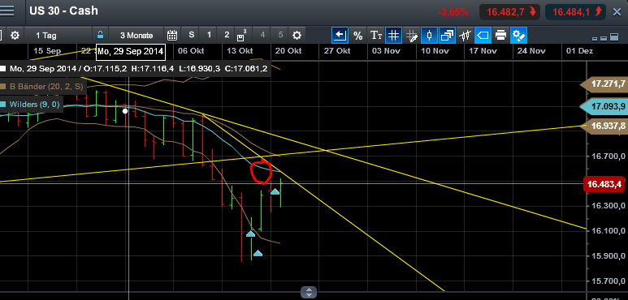
Task: Toggle the price label tag button
Action: click(483, 36)
